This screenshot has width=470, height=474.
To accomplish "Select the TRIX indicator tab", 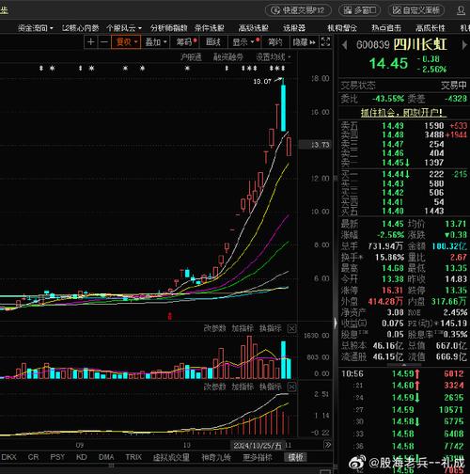I will tap(133, 457).
